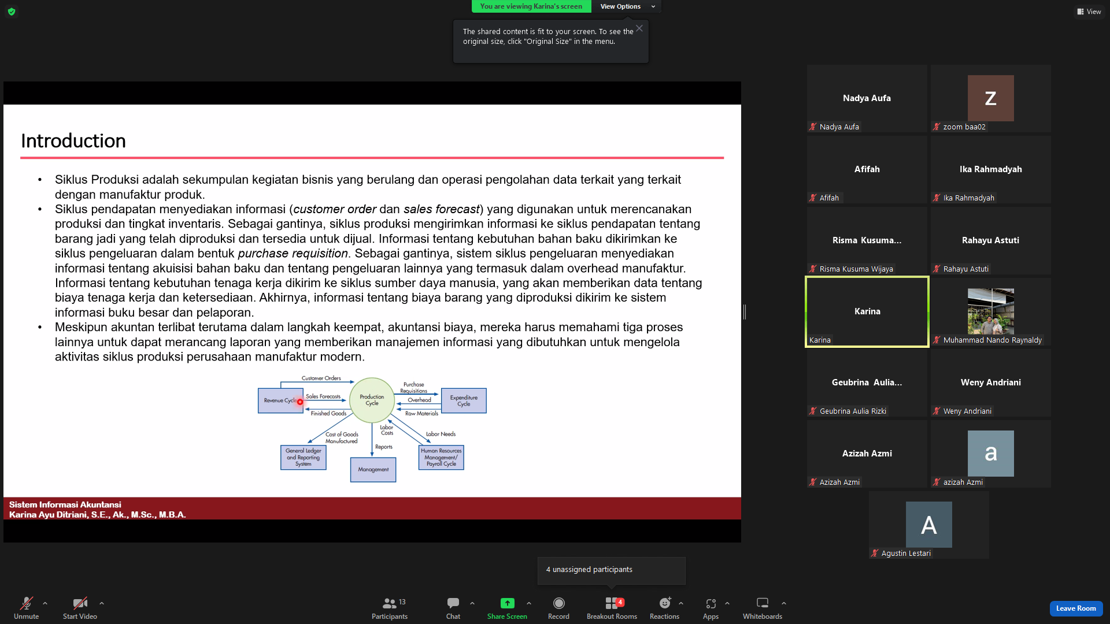Select Muhammad Nando Raynaldy's photo tile

(x=990, y=311)
